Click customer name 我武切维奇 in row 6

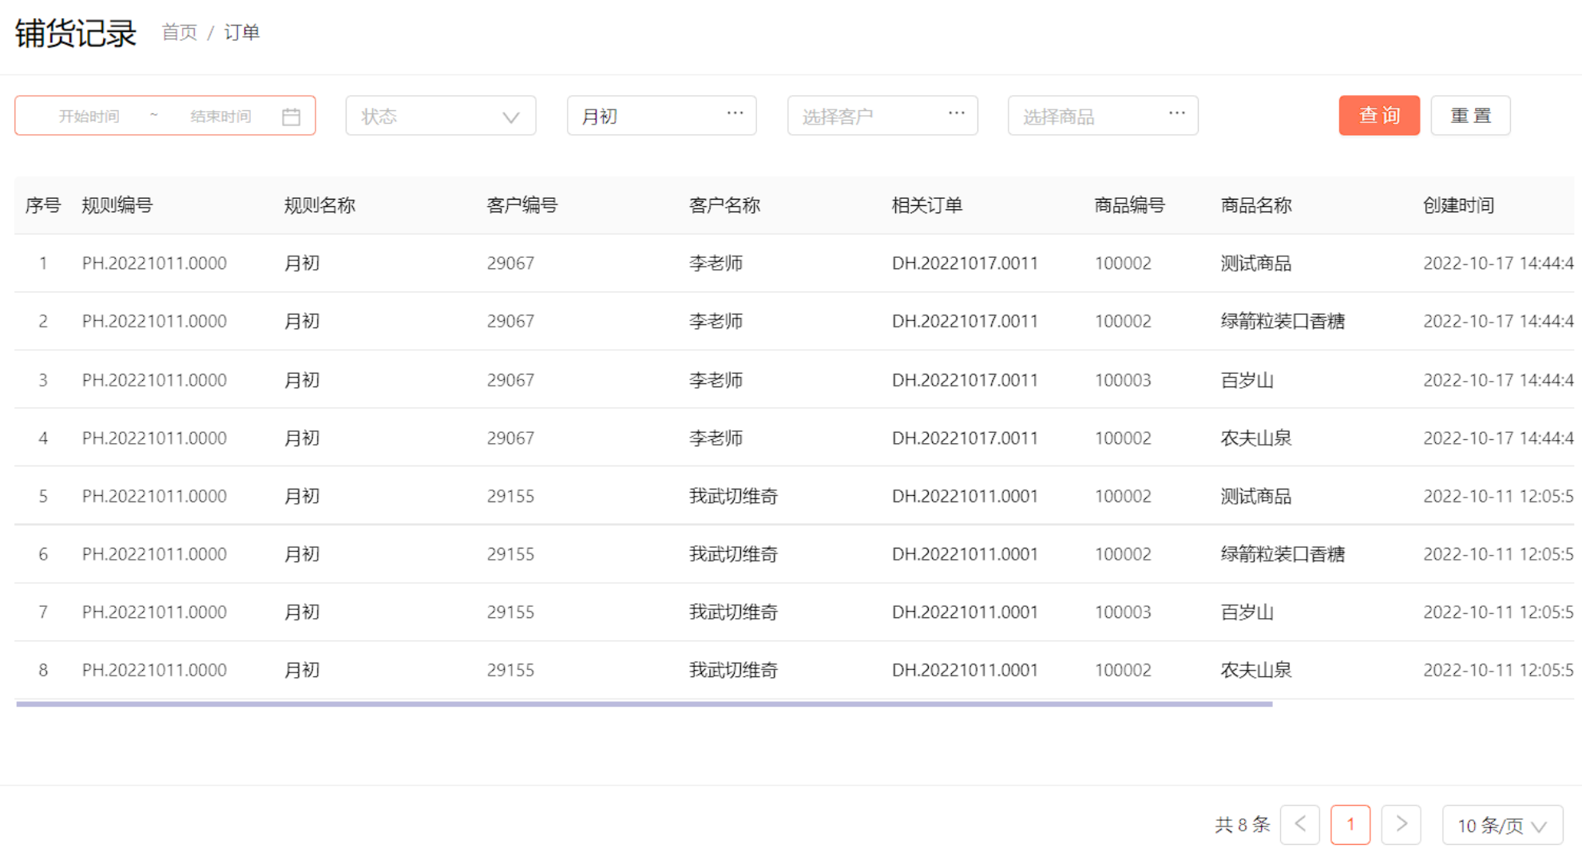[x=734, y=554]
